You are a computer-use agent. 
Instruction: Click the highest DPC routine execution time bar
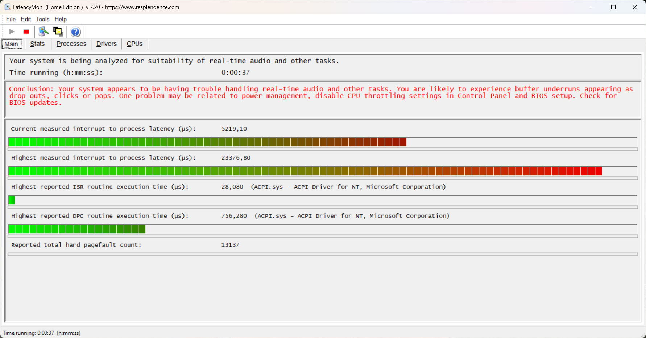[x=323, y=229]
